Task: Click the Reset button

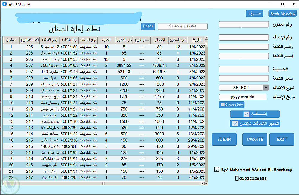Action: [148, 26]
